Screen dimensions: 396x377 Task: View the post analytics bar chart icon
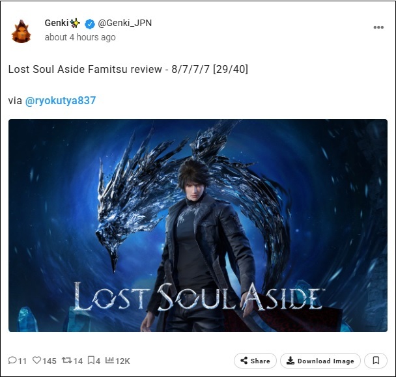coord(109,360)
